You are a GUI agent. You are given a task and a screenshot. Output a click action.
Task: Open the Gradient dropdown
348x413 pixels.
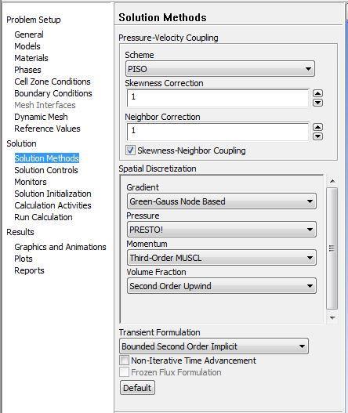click(222, 201)
